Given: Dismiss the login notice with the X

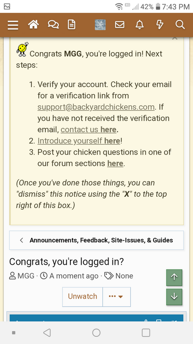Looking at the screenshot, I should pyautogui.click(x=175, y=38).
